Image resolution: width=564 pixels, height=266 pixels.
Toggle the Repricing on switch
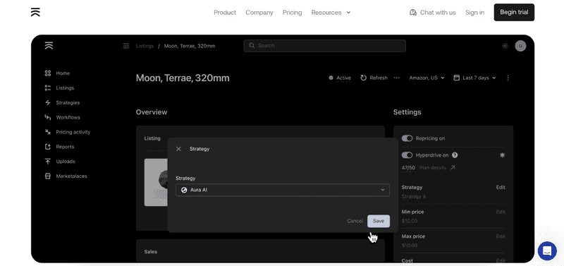coord(407,138)
